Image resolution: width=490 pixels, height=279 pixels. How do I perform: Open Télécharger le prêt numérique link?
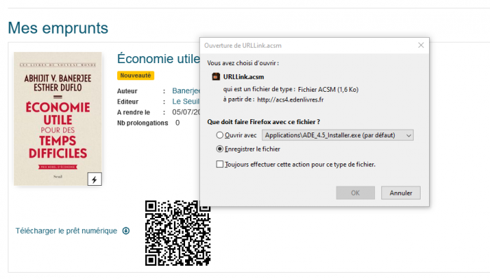pos(67,231)
